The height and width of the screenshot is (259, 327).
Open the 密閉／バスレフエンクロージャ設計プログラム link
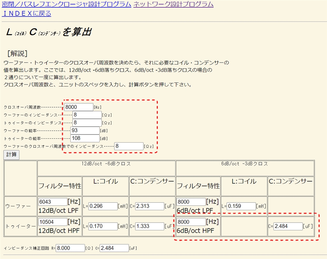pos(66,4)
